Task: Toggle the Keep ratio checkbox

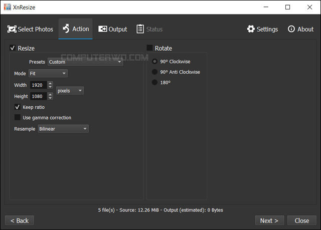Action: point(18,107)
